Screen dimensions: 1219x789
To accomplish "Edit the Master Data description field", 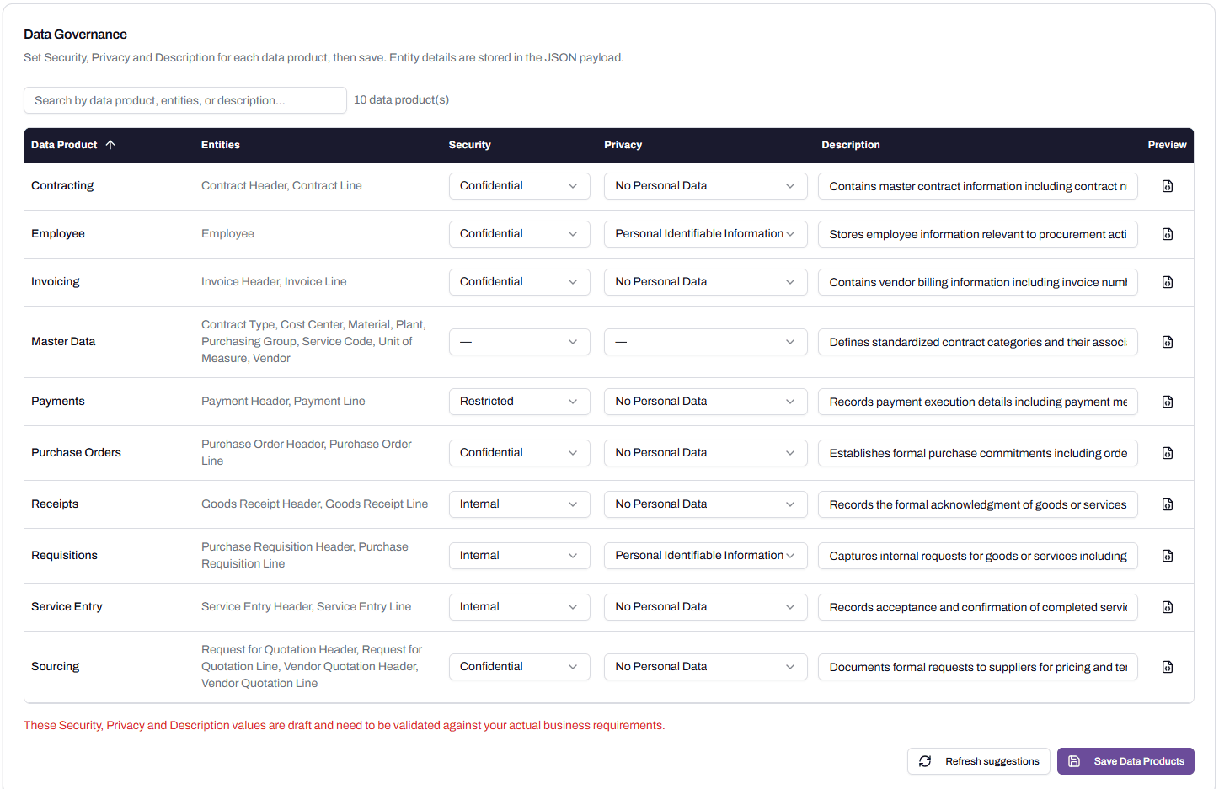I will (x=977, y=342).
